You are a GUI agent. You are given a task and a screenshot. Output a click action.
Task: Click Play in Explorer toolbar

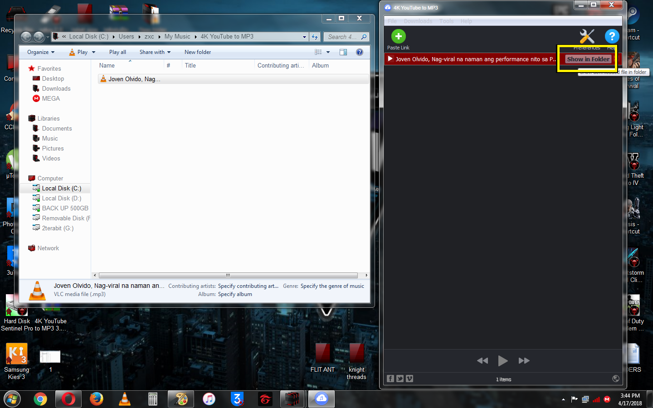tap(78, 52)
